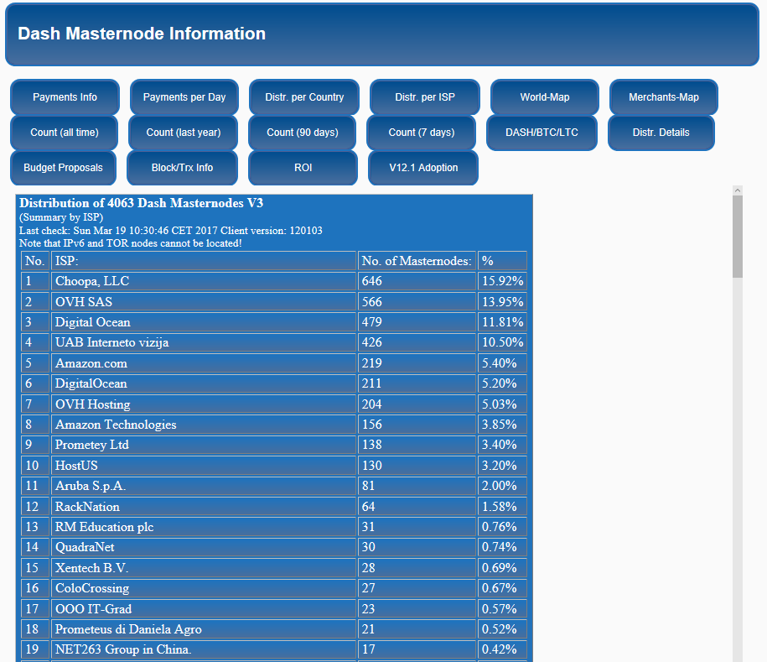Show Count (all time) chart
767x662 pixels.
(x=64, y=133)
